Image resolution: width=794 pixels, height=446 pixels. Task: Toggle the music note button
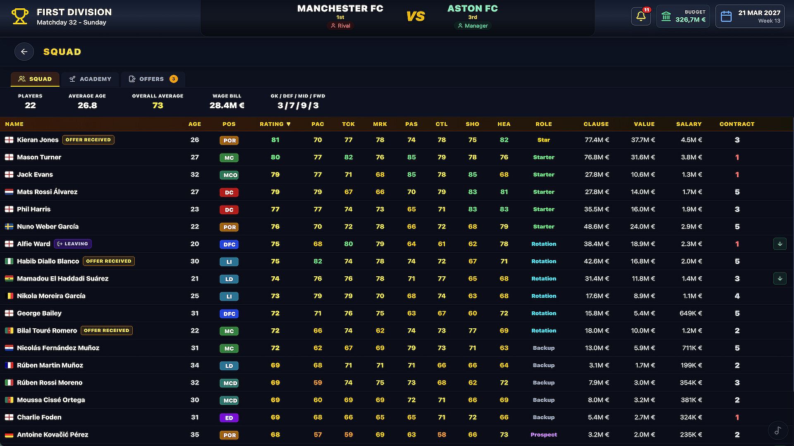(778, 430)
